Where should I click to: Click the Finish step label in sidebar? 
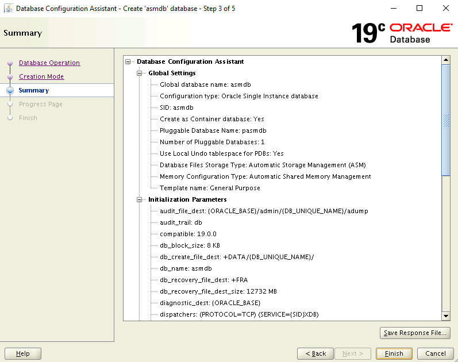pyautogui.click(x=28, y=118)
